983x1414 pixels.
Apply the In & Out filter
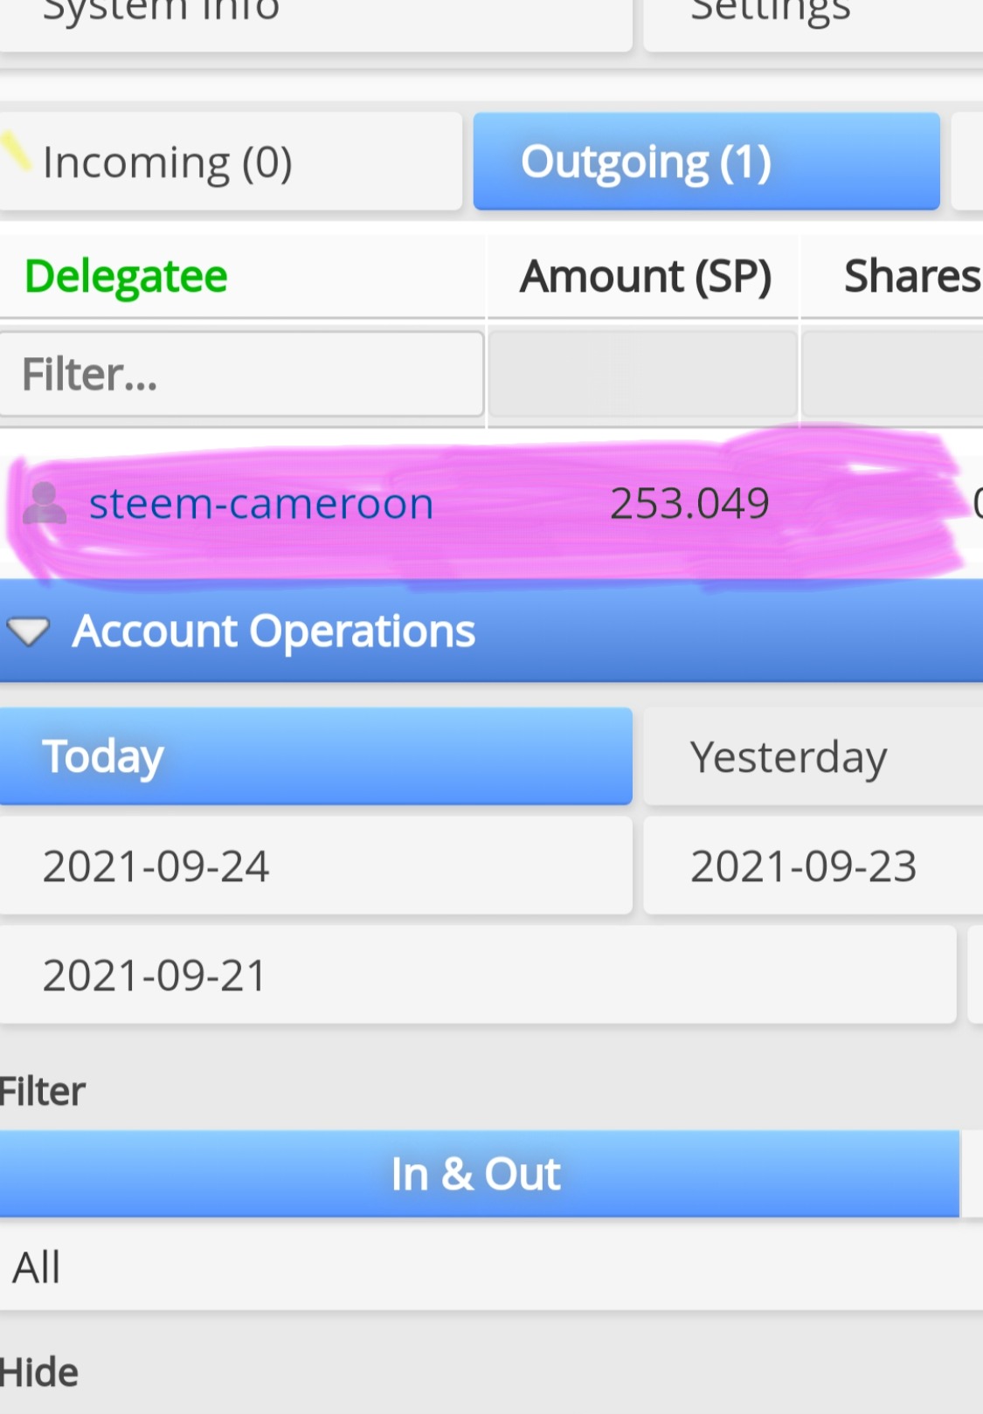[479, 1174]
